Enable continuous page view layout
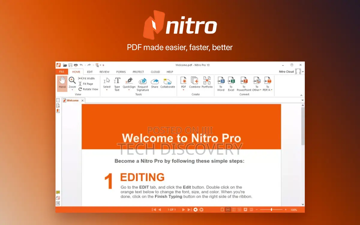Image resolution: width=360 pixels, height=225 pixels. [228, 210]
